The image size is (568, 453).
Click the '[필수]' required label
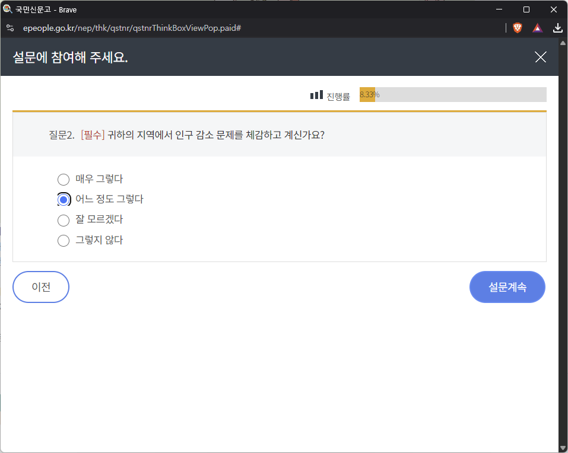coord(93,135)
